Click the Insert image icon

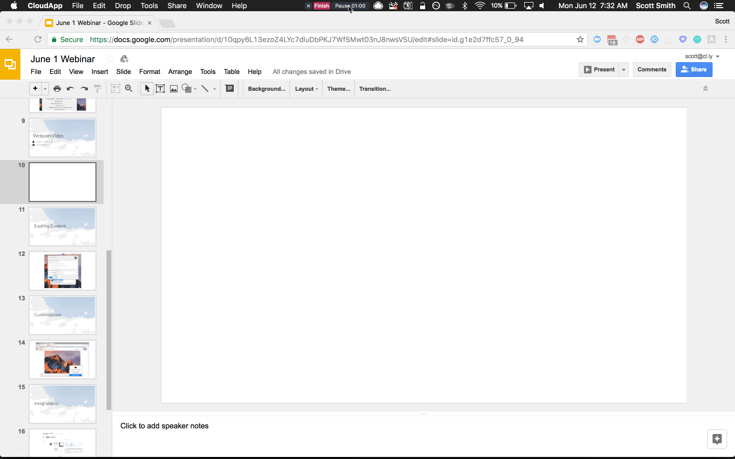(174, 89)
